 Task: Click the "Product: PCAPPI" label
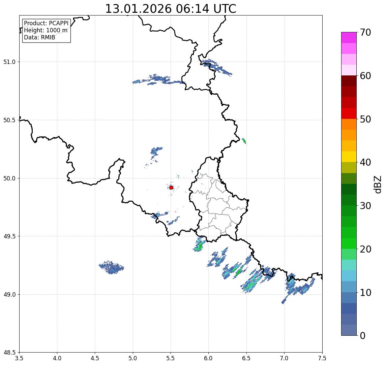[46, 23]
